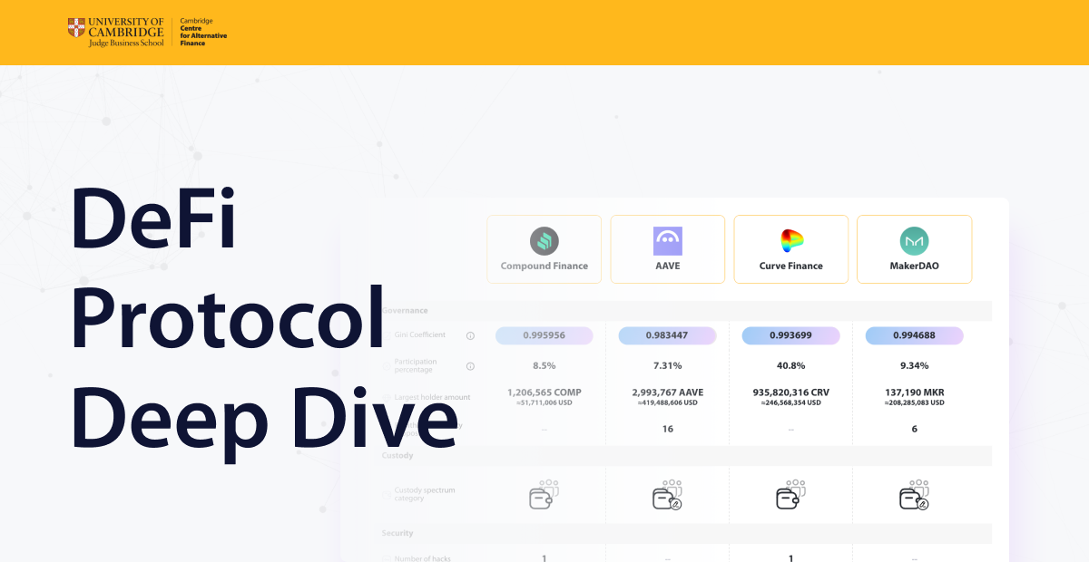
Task: Click Curve participation value 40.8%
Action: (791, 365)
